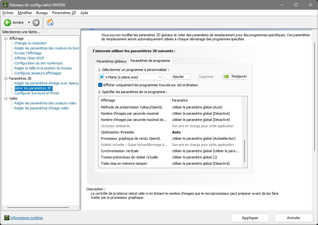Select Pivoter l'affichage
This screenshot has width=318, height=225.
click(28, 53)
